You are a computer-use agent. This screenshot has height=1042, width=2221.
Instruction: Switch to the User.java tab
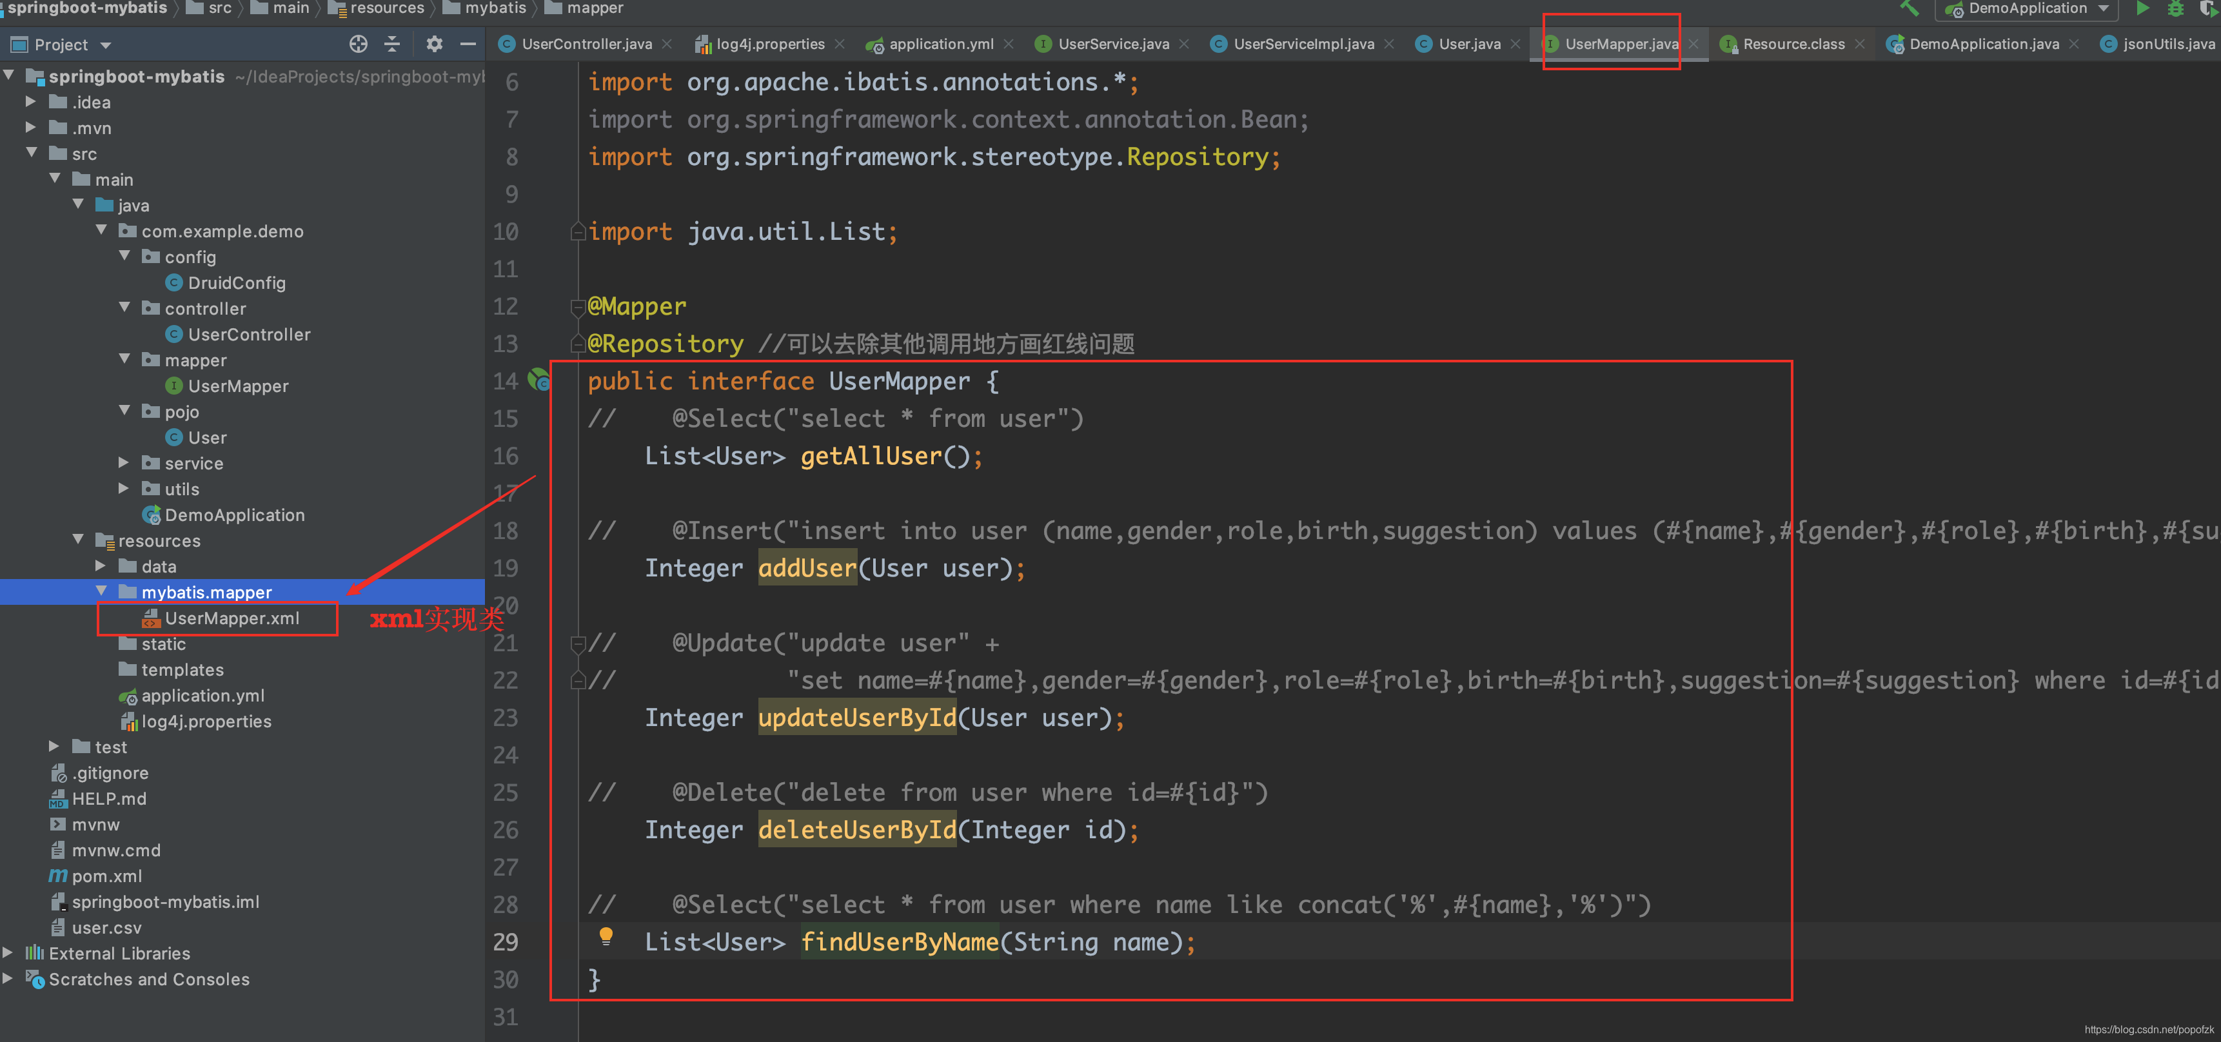click(x=1469, y=44)
